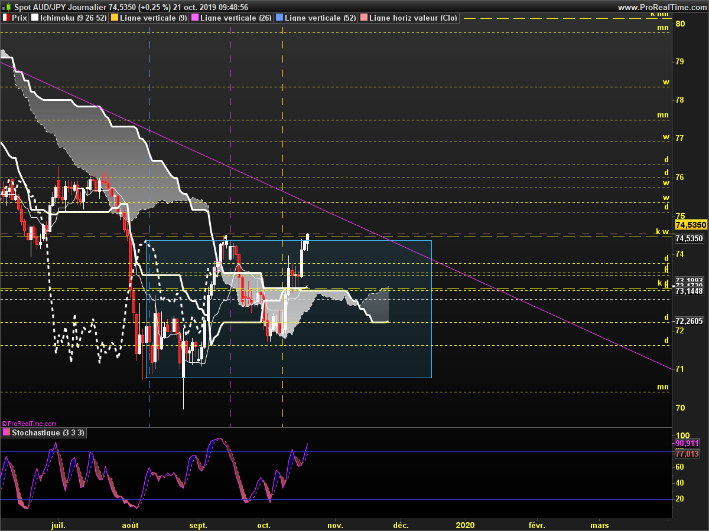Screen dimensions: 709x531
Task: Click the 76 level on price axis
Action: click(680, 177)
